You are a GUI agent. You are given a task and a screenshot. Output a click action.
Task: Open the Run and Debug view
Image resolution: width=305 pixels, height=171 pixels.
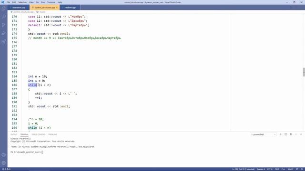click(4, 33)
